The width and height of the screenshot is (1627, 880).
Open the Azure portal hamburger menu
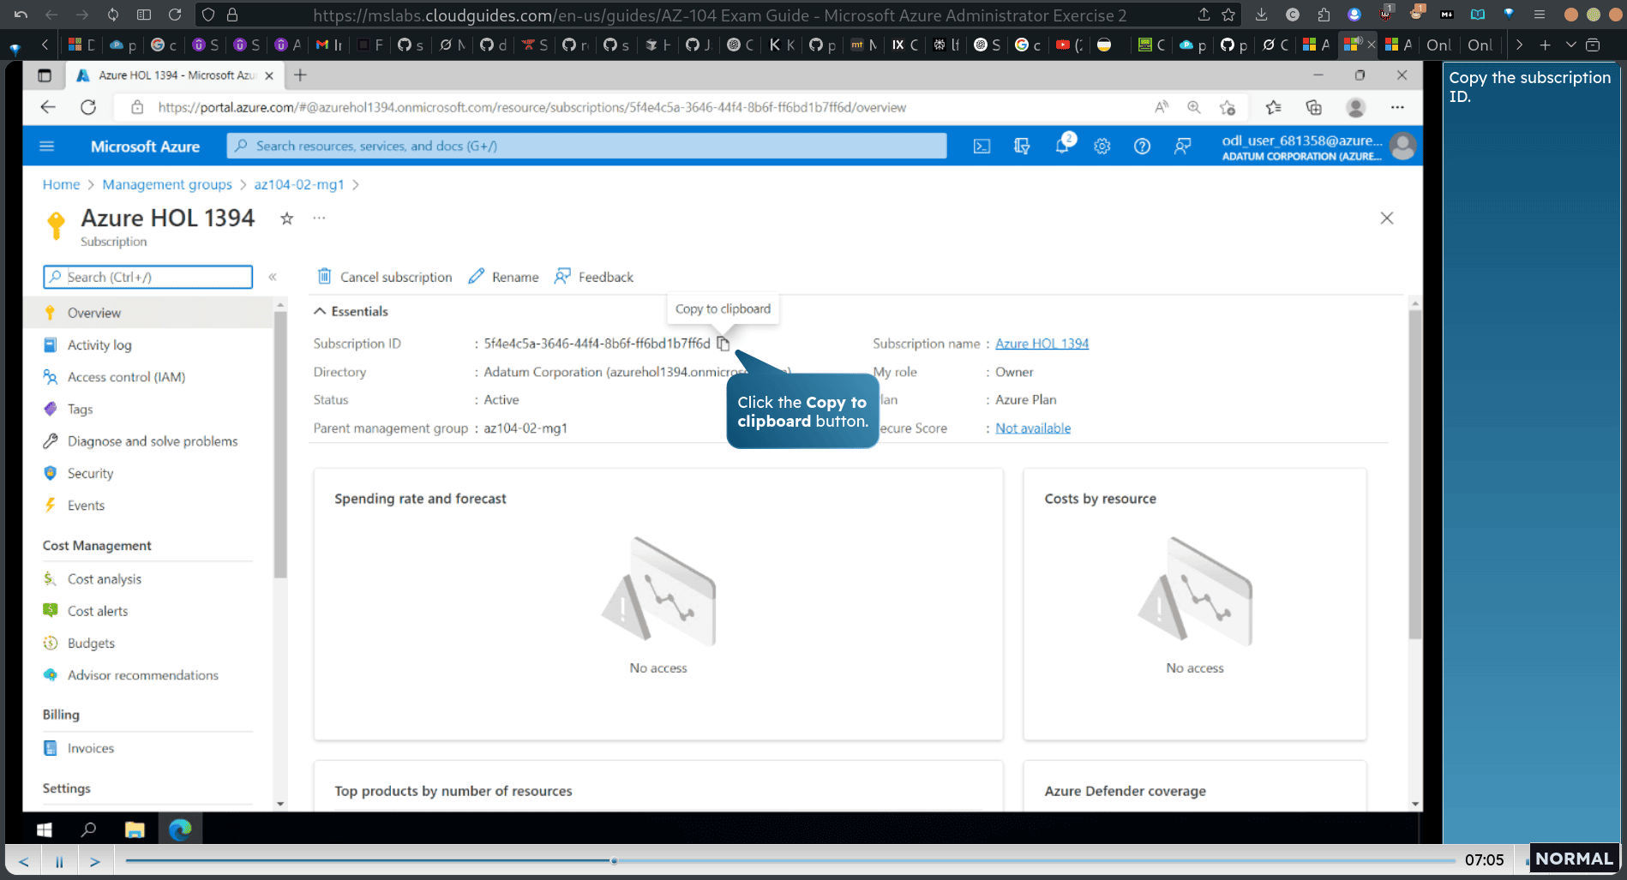coord(47,147)
